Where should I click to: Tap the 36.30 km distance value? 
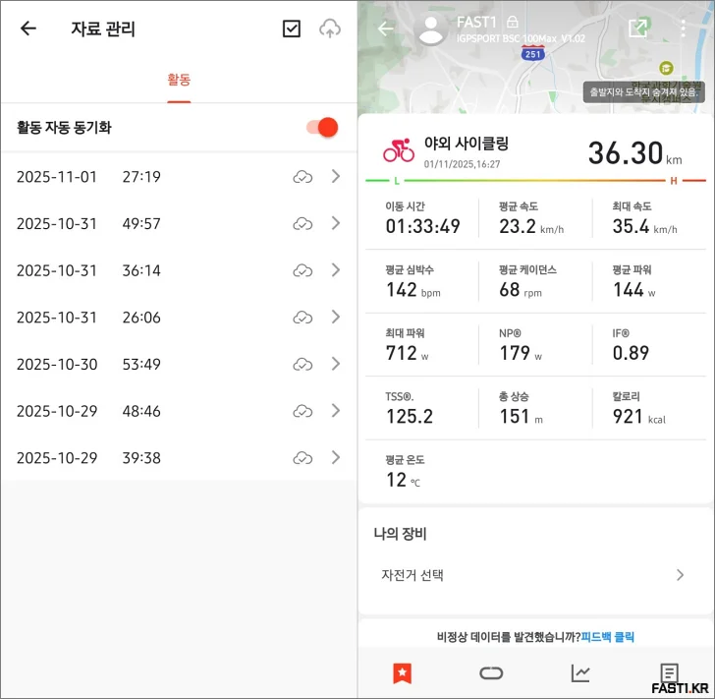tap(634, 153)
